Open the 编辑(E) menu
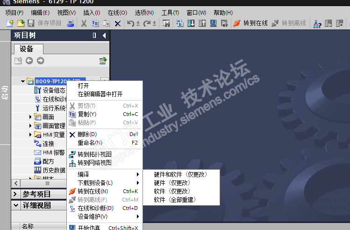The width and height of the screenshot is (350, 230). pos(40,13)
